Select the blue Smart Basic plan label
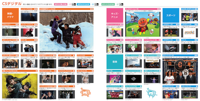The width and height of the screenshot is (200, 101). pyautogui.click(x=84, y=4)
